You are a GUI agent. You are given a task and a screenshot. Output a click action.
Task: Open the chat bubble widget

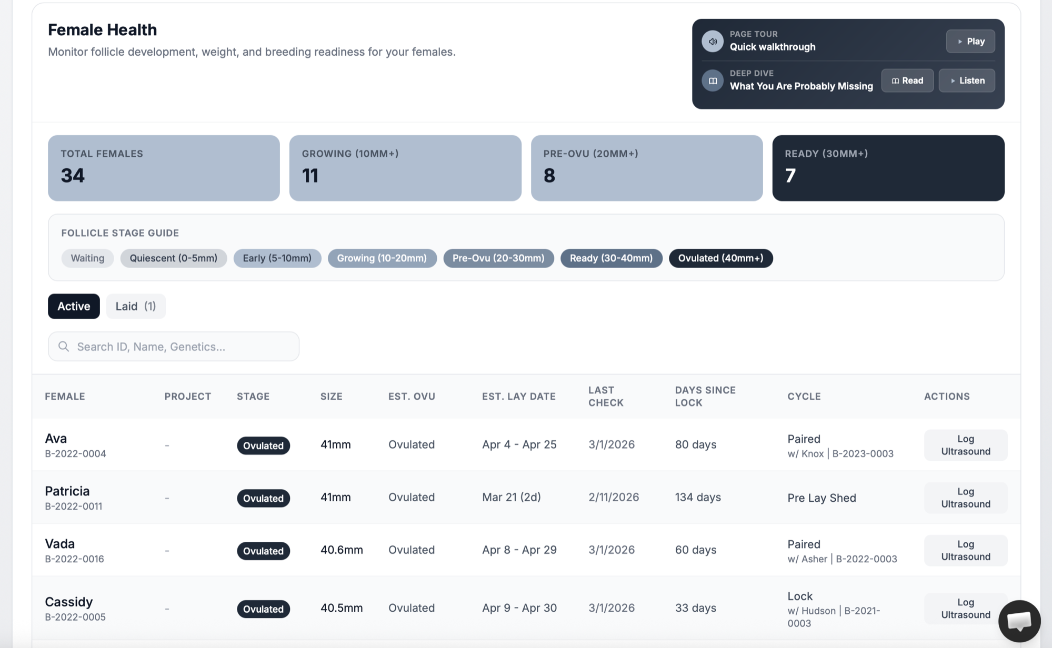[1019, 621]
